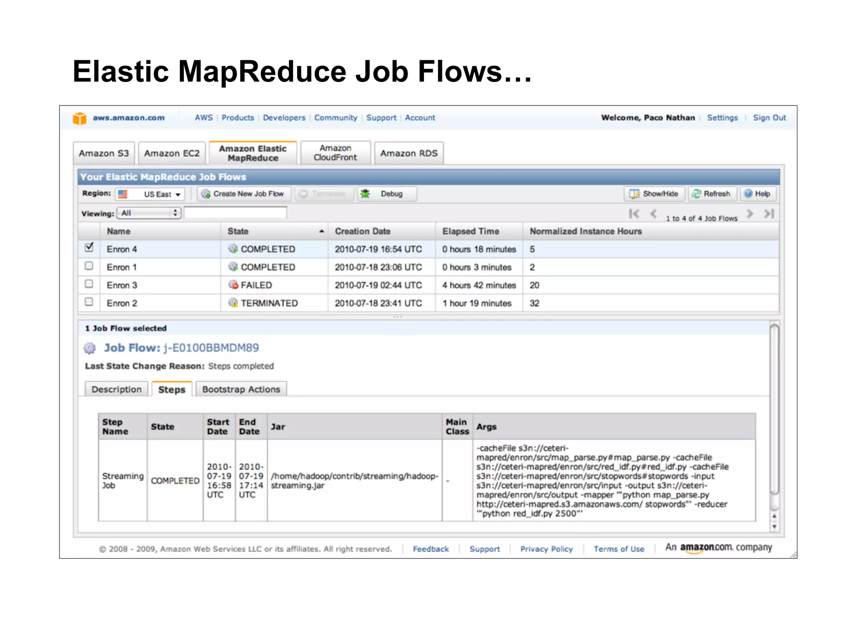
Task: Click the gear icon beside Job Flow ID
Action: tap(90, 348)
